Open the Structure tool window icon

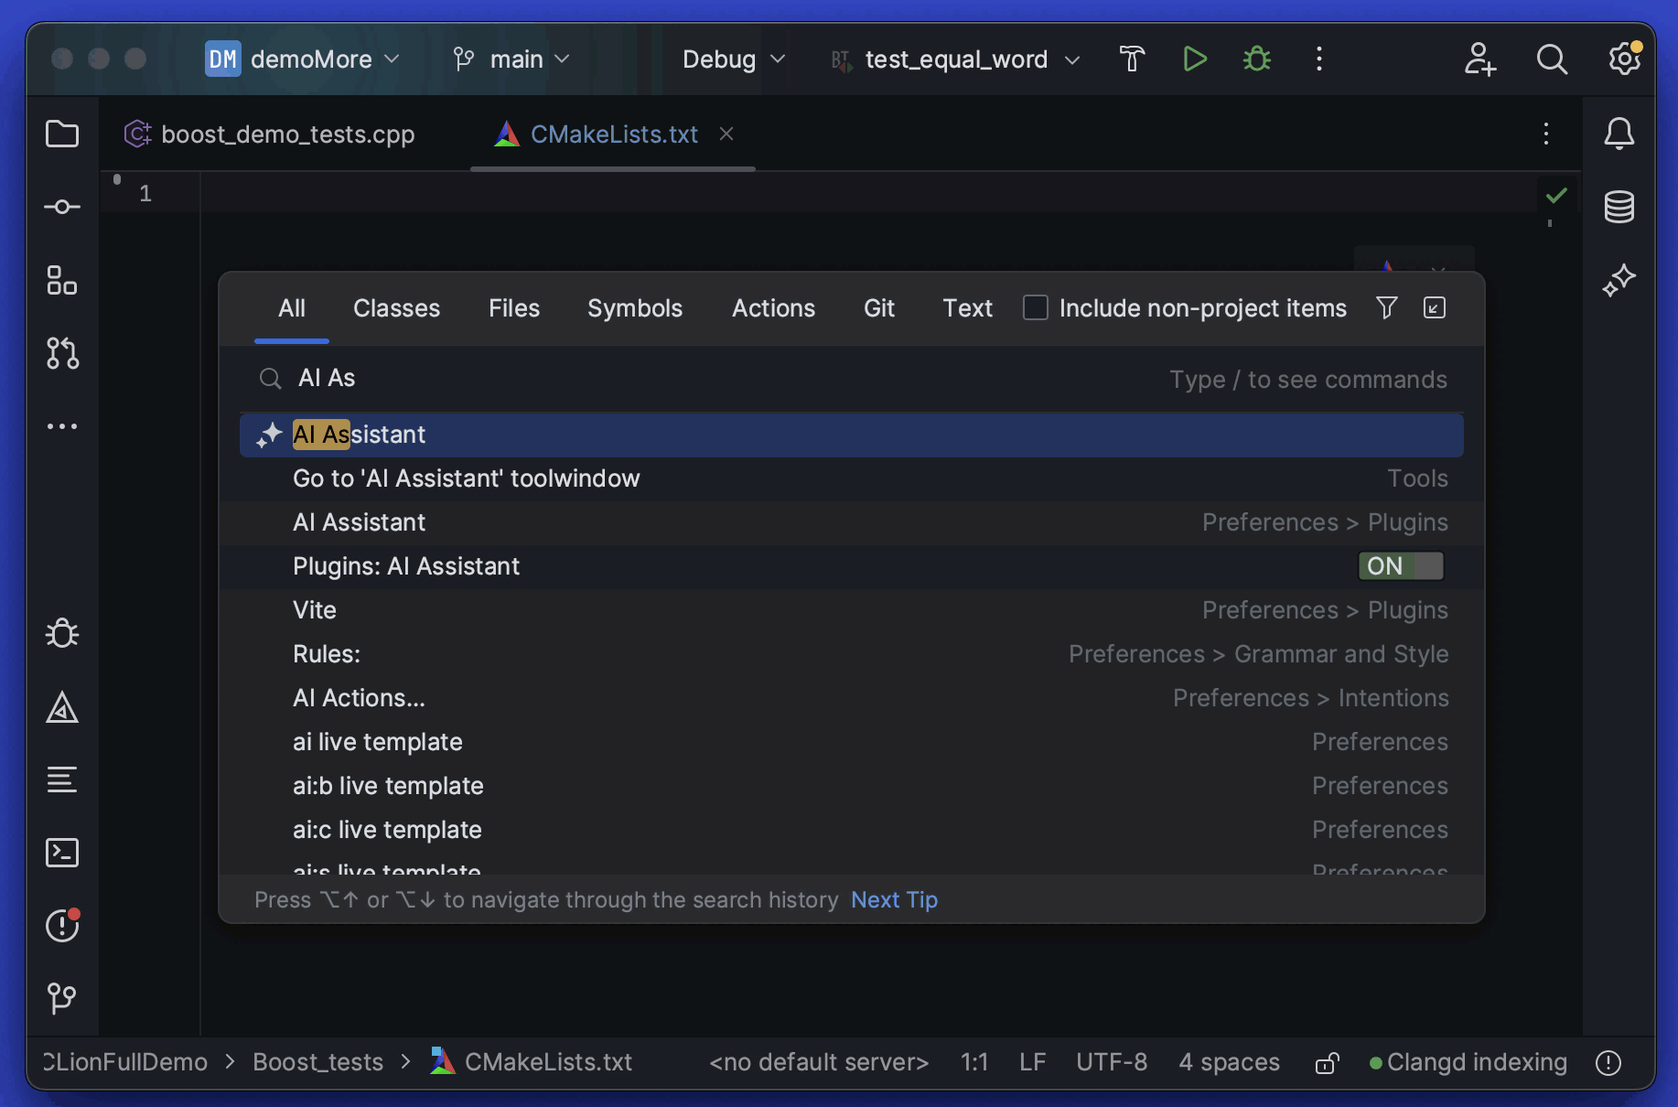coord(62,281)
